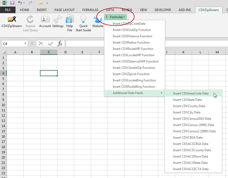Click the active cell C4
Image resolution: width=228 pixels, height=178 pixels.
coord(49,73)
